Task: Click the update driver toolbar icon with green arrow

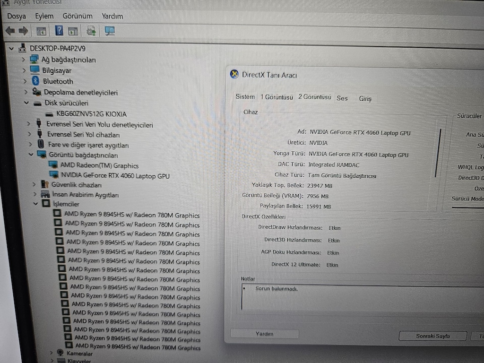Action: [91, 31]
